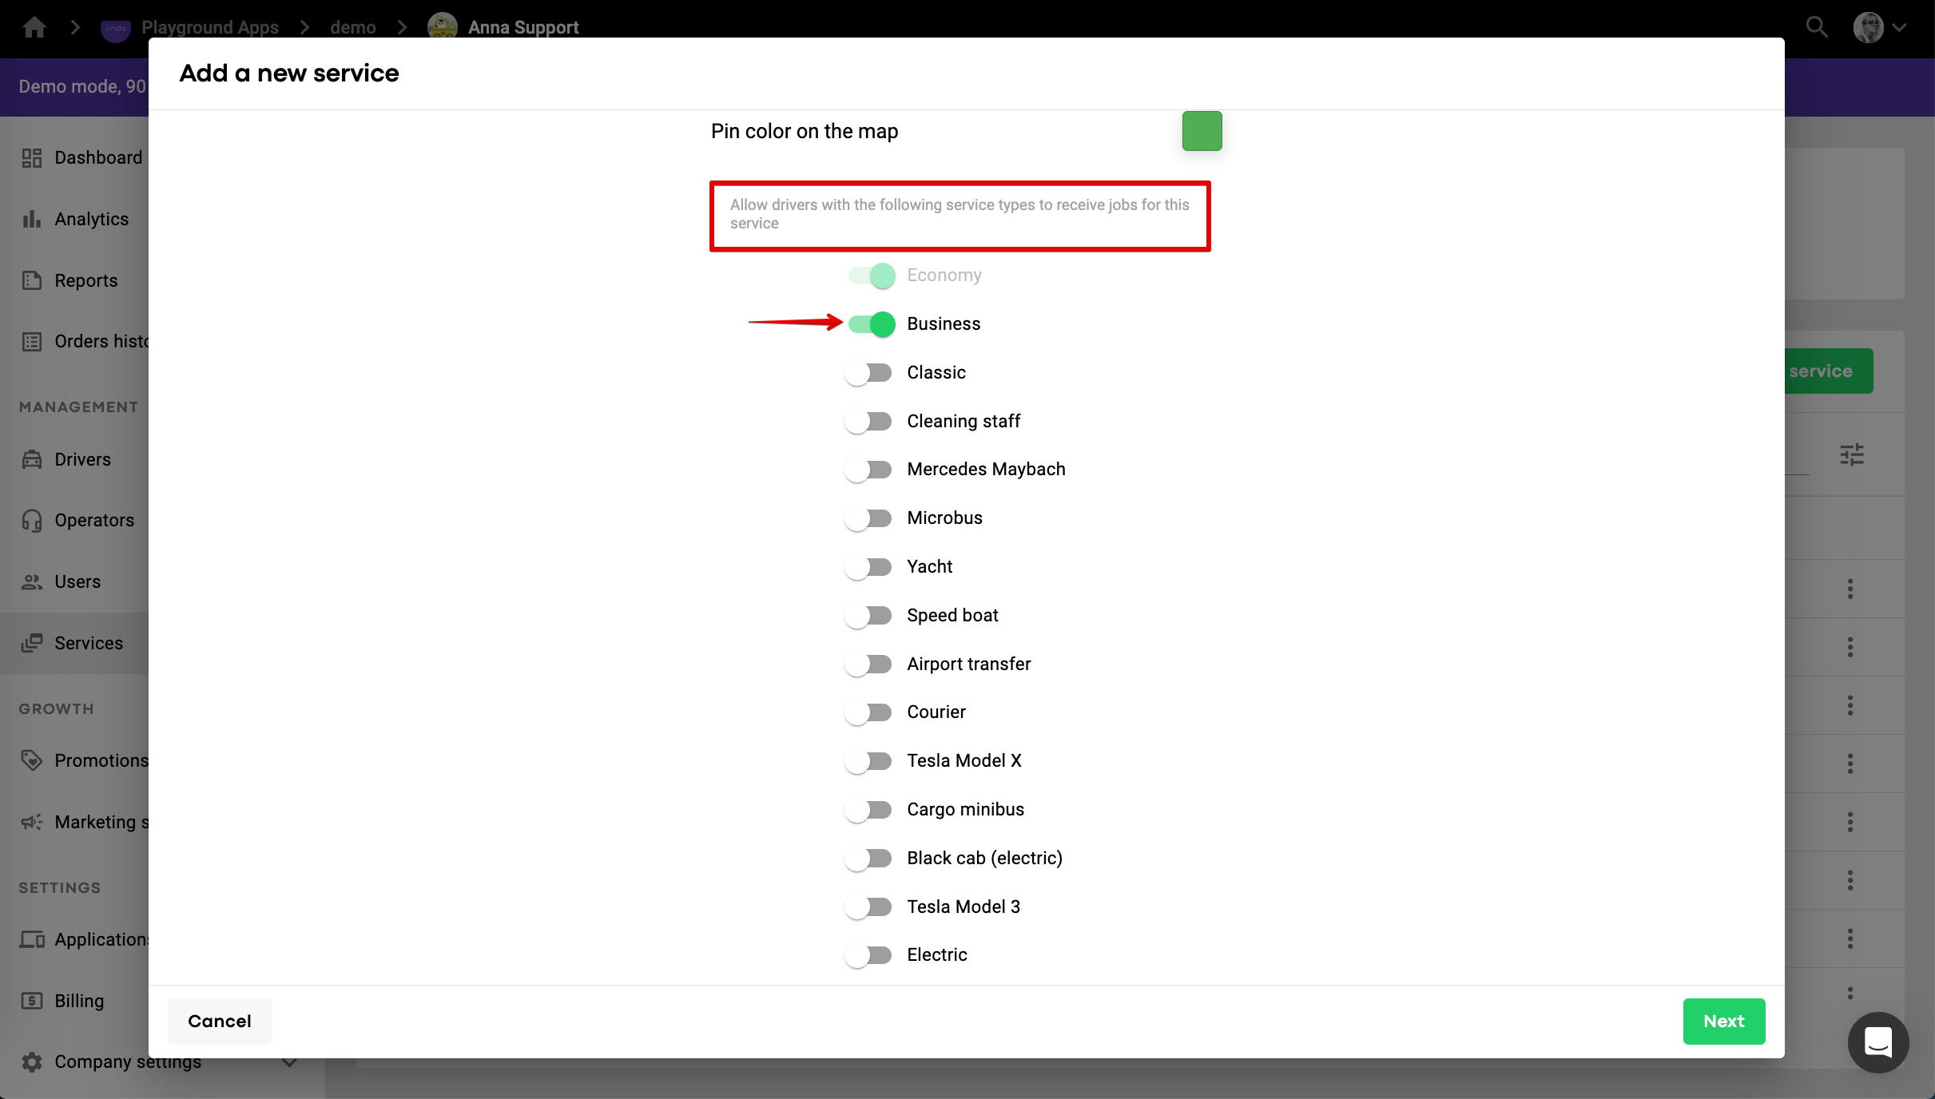
Task: Go to Analytics in sidebar
Action: coord(91,219)
